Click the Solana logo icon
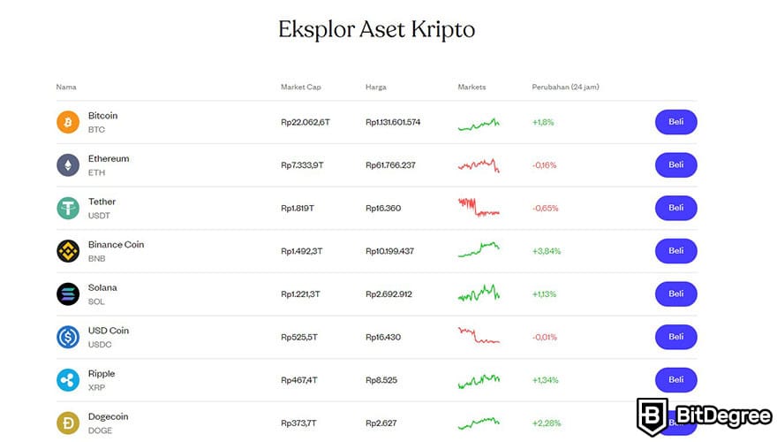777x442 pixels. tap(68, 293)
